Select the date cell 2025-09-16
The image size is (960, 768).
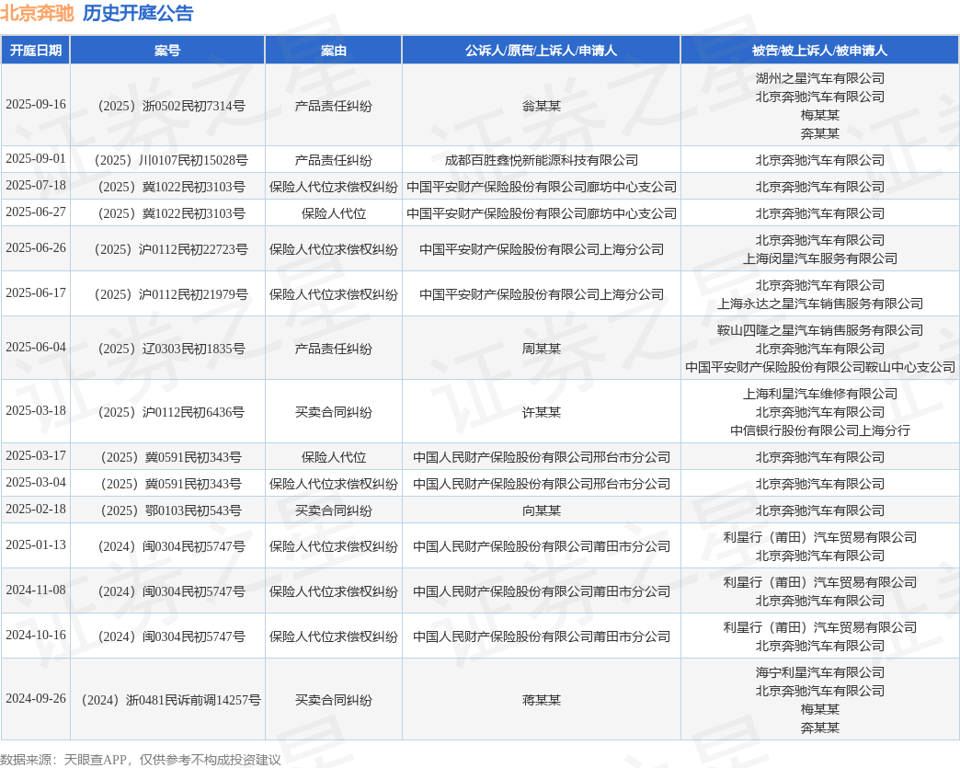pos(36,105)
